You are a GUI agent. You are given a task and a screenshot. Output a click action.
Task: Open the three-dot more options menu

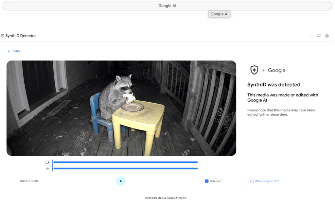coord(310,36)
